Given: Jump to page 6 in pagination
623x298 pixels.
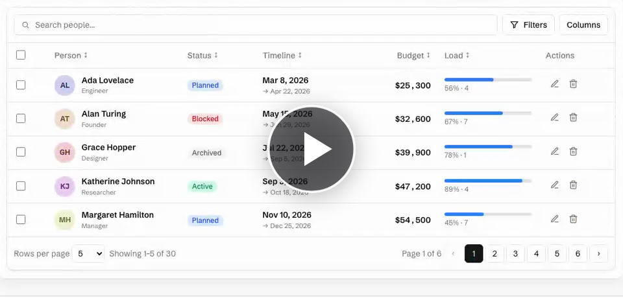Looking at the screenshot, I should click(578, 253).
